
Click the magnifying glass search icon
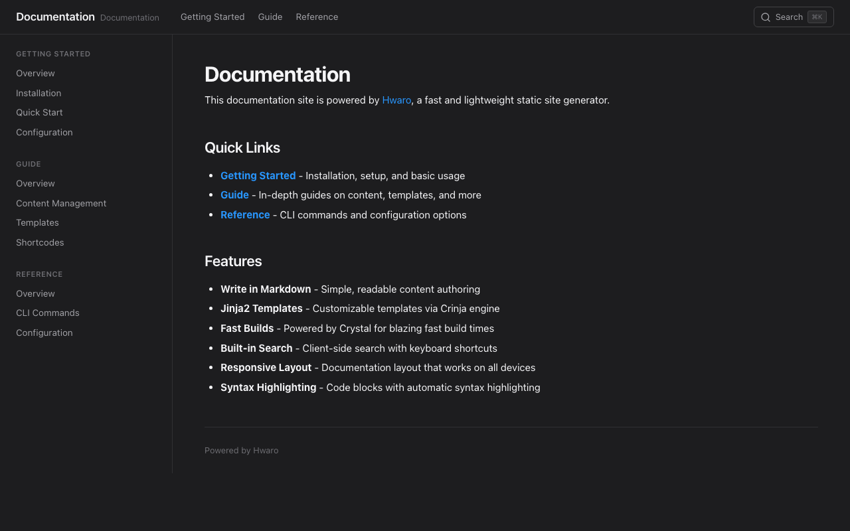click(766, 17)
